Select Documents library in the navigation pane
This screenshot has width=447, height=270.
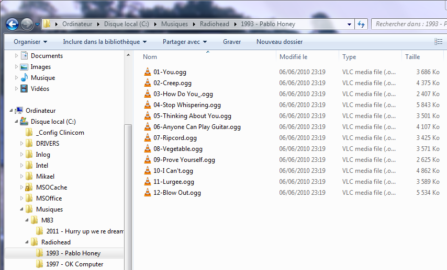click(x=47, y=56)
